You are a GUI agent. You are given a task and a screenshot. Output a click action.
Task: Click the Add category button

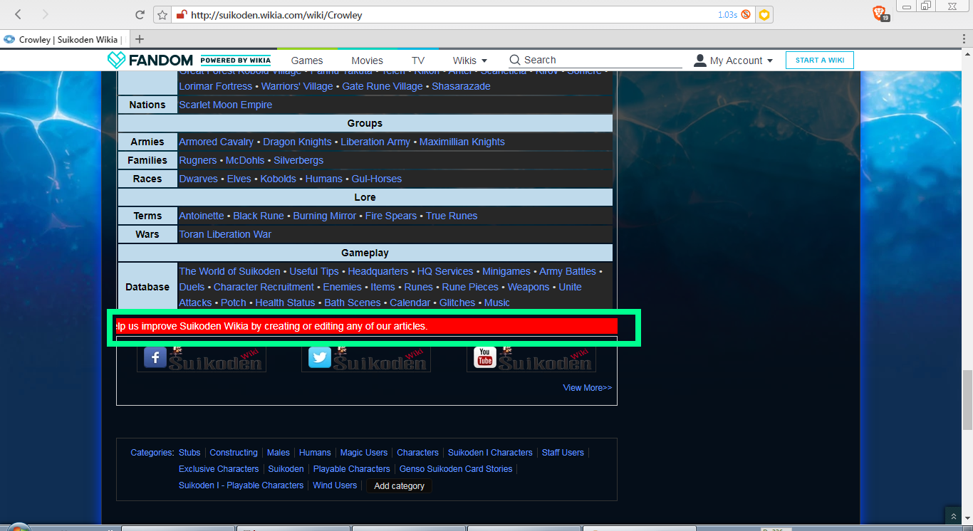point(399,486)
